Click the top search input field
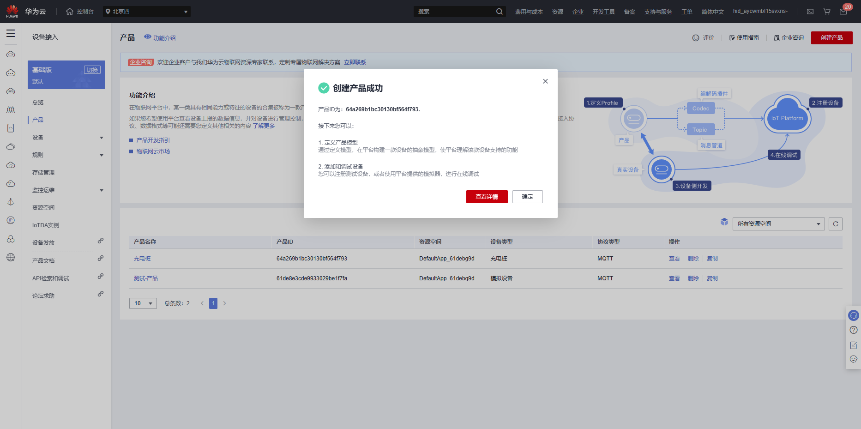Image resolution: width=861 pixels, height=429 pixels. point(454,12)
